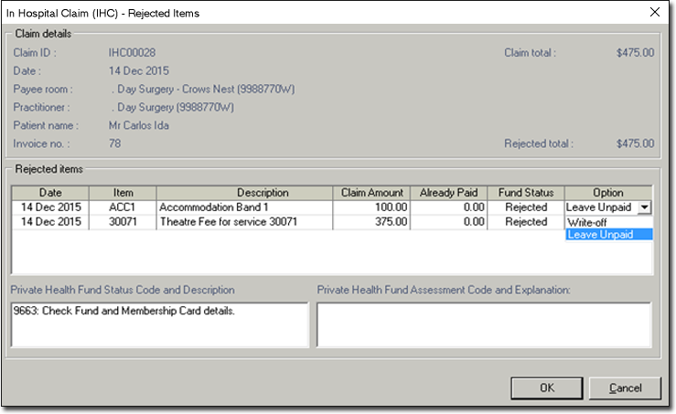Click the Item column header
This screenshot has height=414, width=676.
123,193
